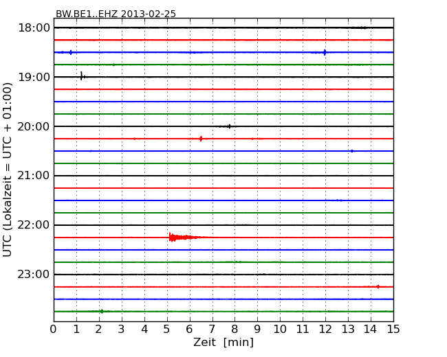Screen dimensions: 447x357
Task: Select the 23:00 y-axis time label
Action: 34,275
